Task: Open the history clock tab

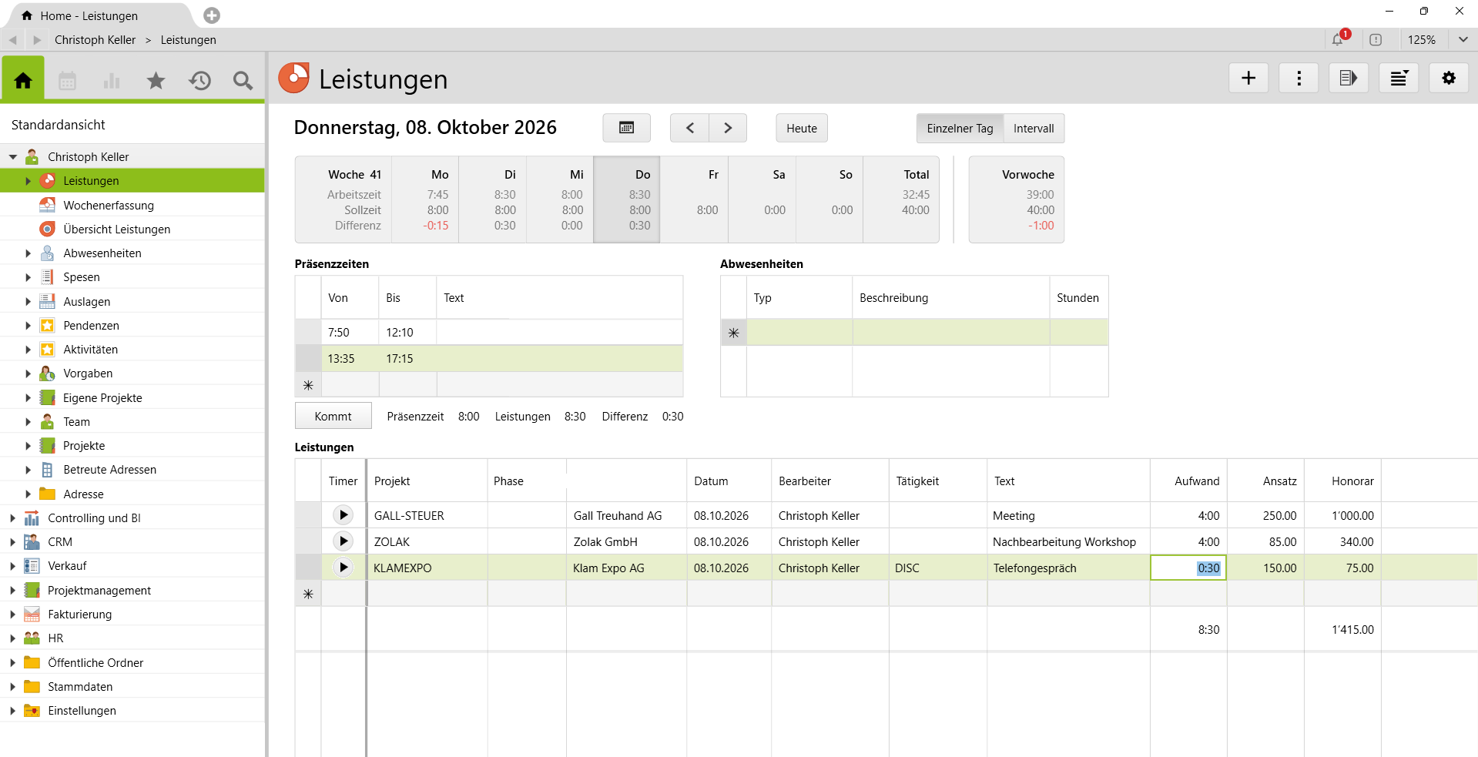Action: 199,80
